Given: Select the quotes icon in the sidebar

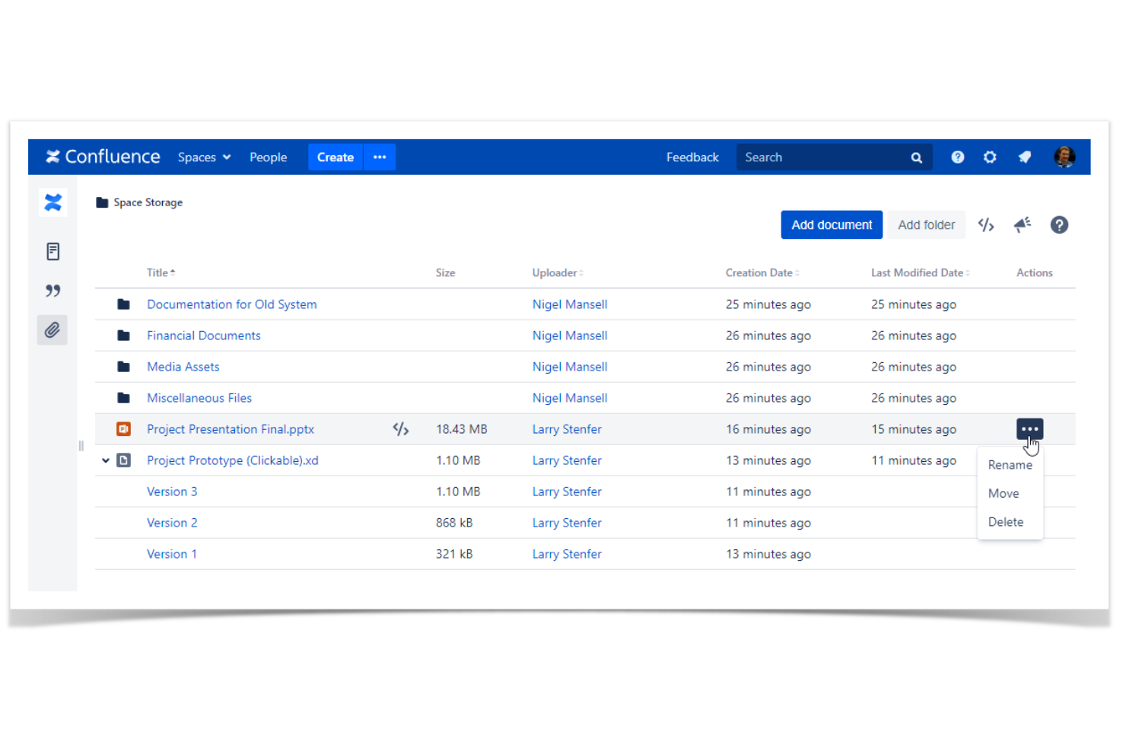Looking at the screenshot, I should (52, 290).
